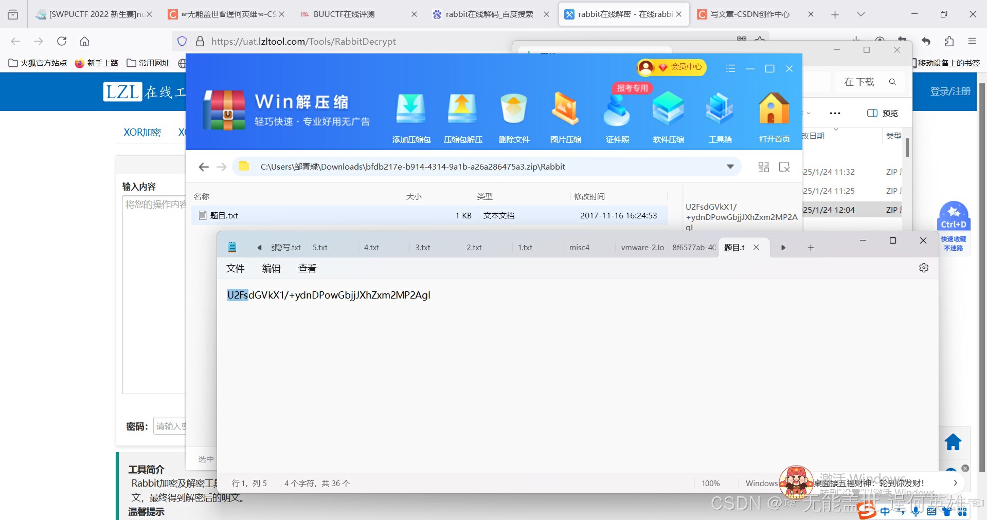Viewport: 987px width, 520px height.
Task: Open 新手上路 bookmark
Action: (x=97, y=63)
